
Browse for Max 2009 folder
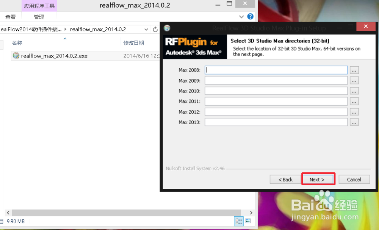354,80
